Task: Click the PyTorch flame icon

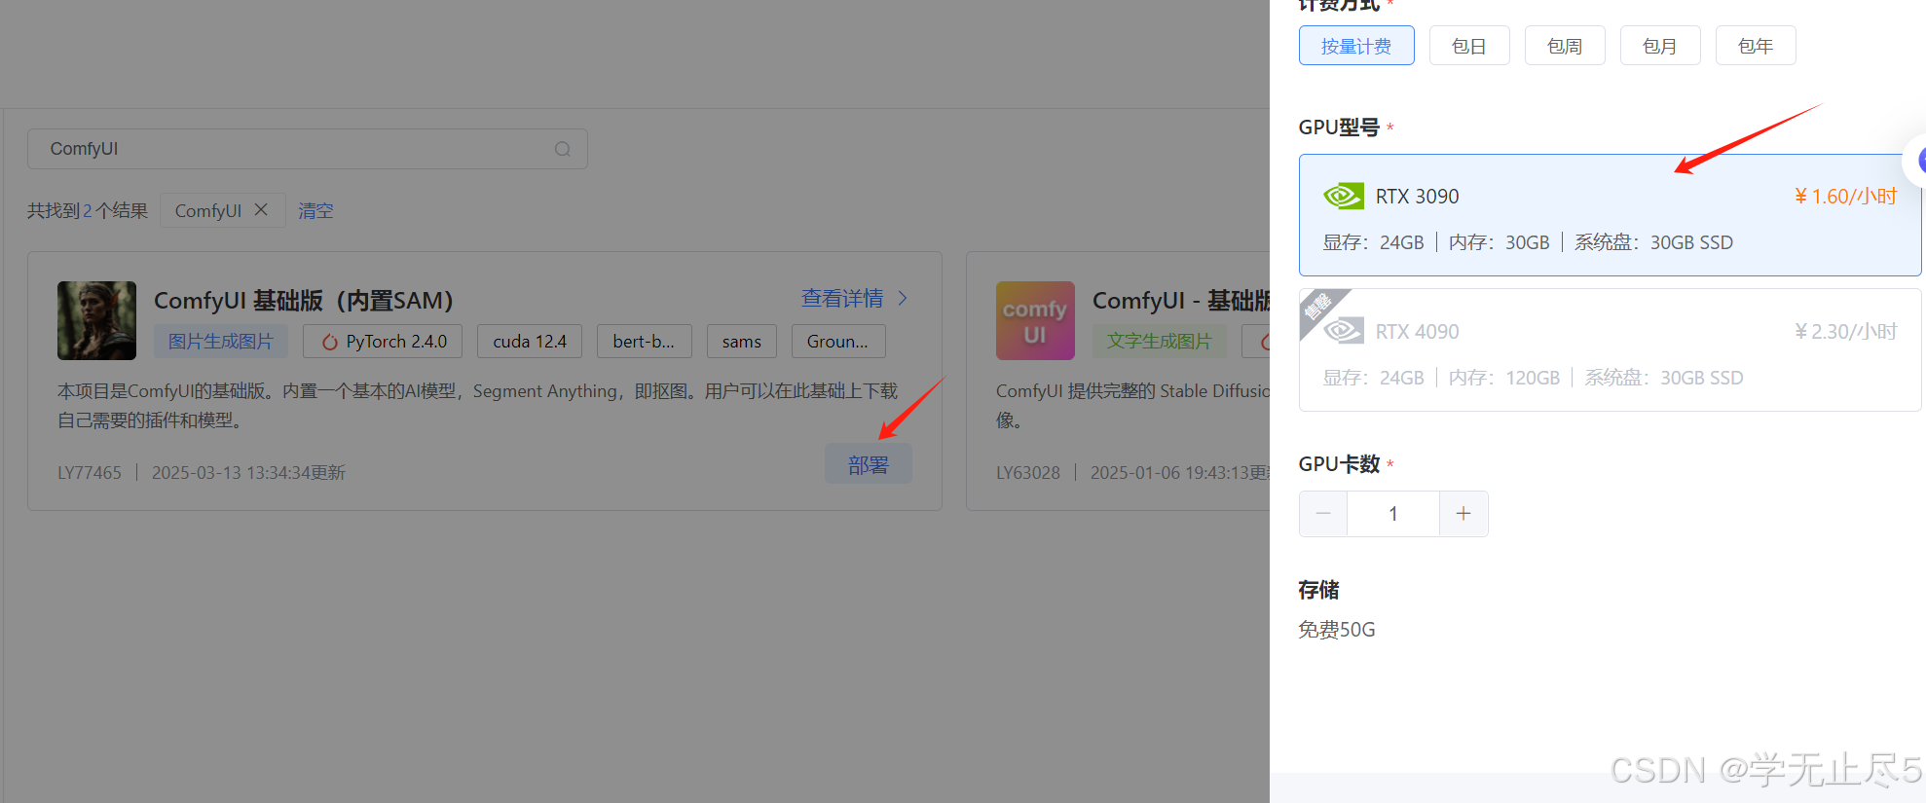Action: [x=330, y=342]
